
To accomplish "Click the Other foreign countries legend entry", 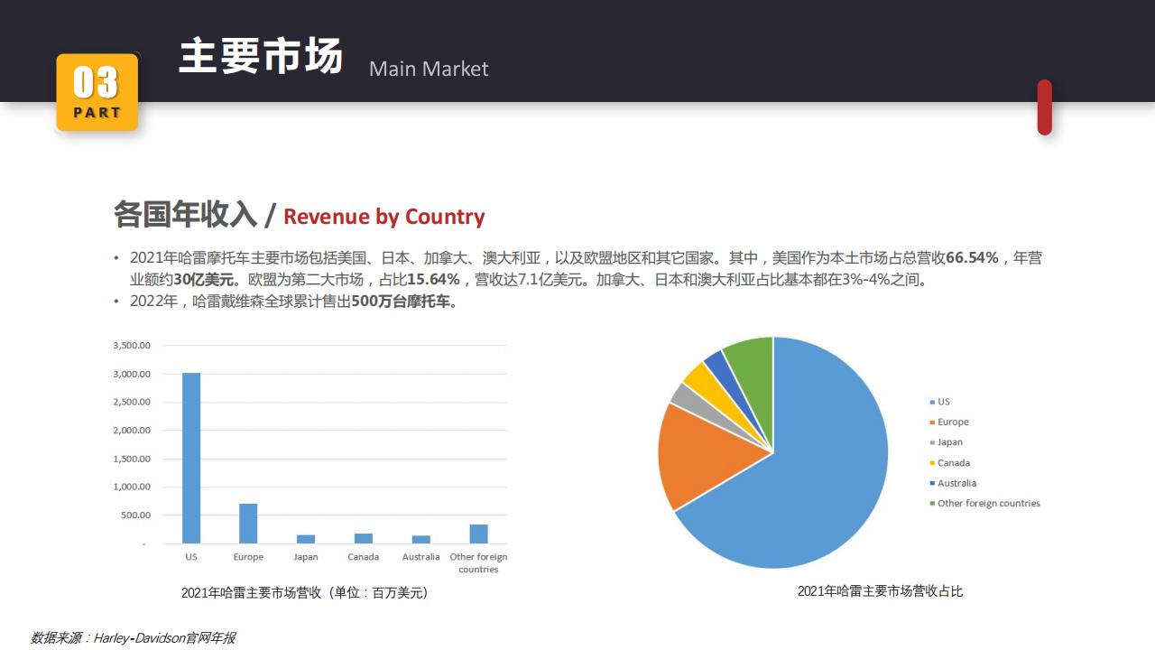I will click(x=984, y=503).
